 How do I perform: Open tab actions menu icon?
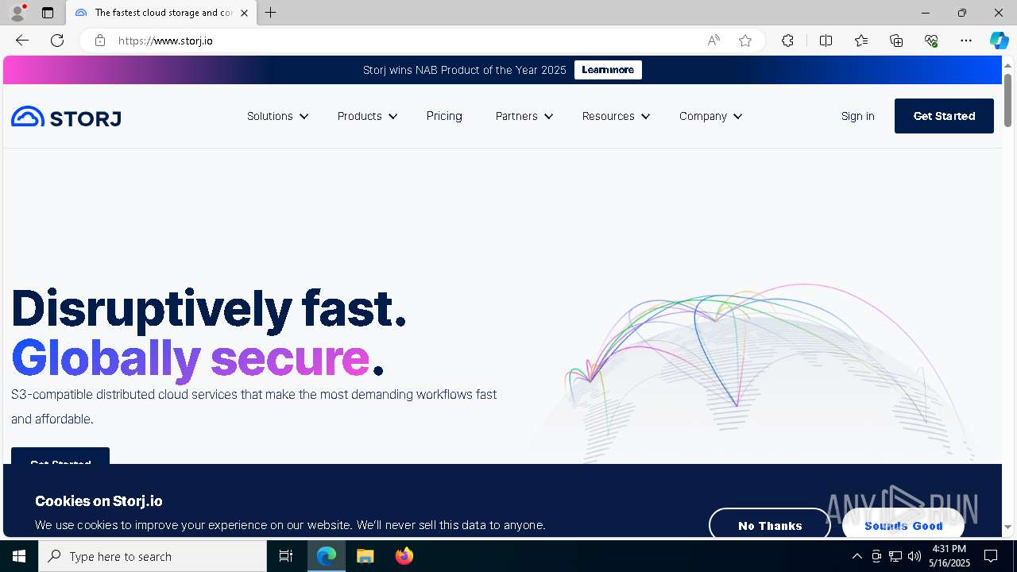tap(48, 13)
